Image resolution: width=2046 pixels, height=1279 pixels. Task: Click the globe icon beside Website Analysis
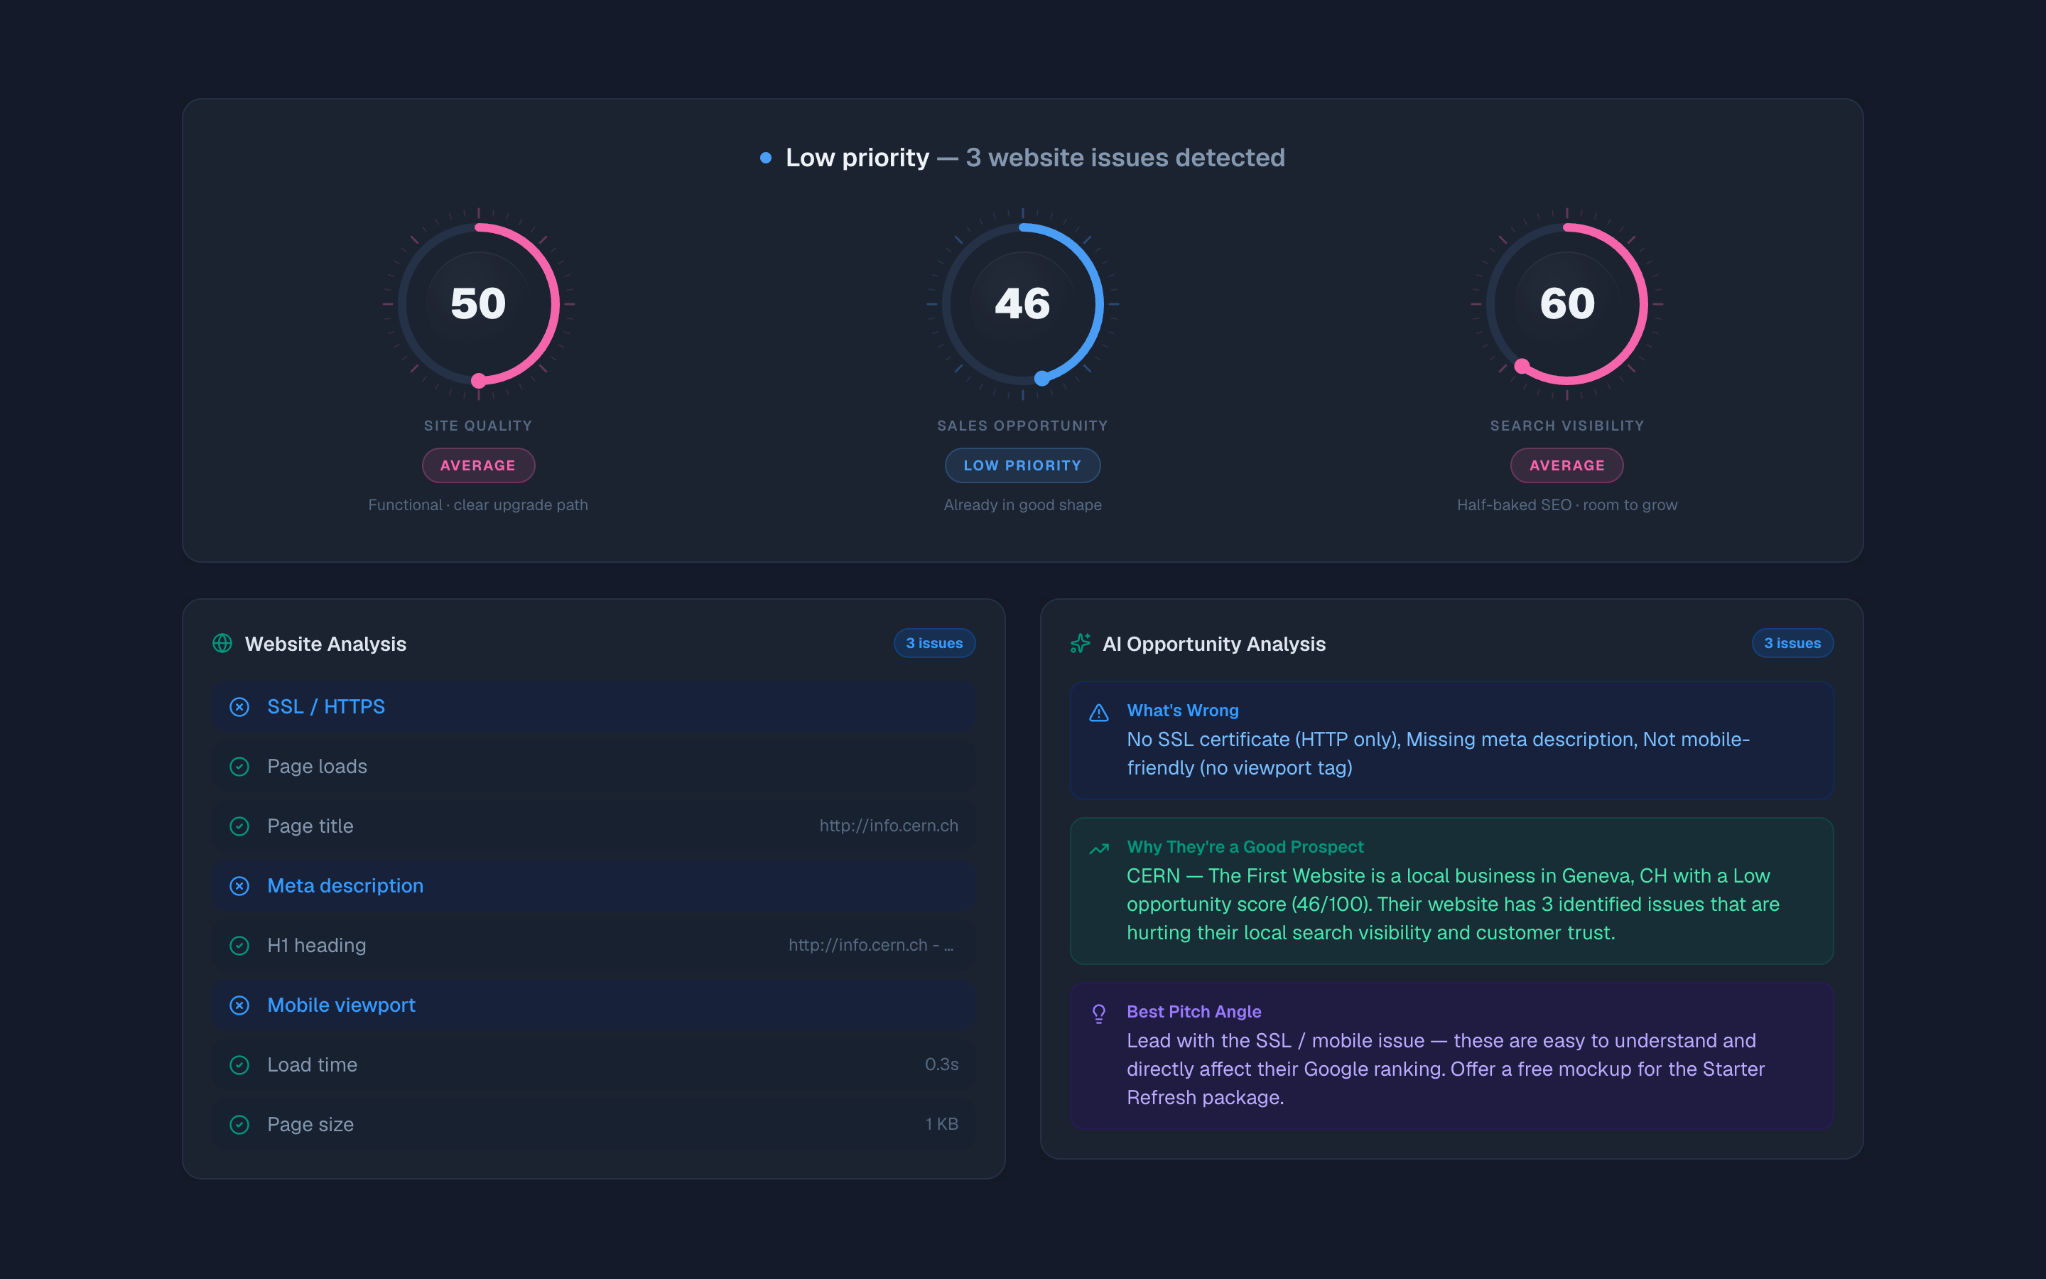[222, 644]
